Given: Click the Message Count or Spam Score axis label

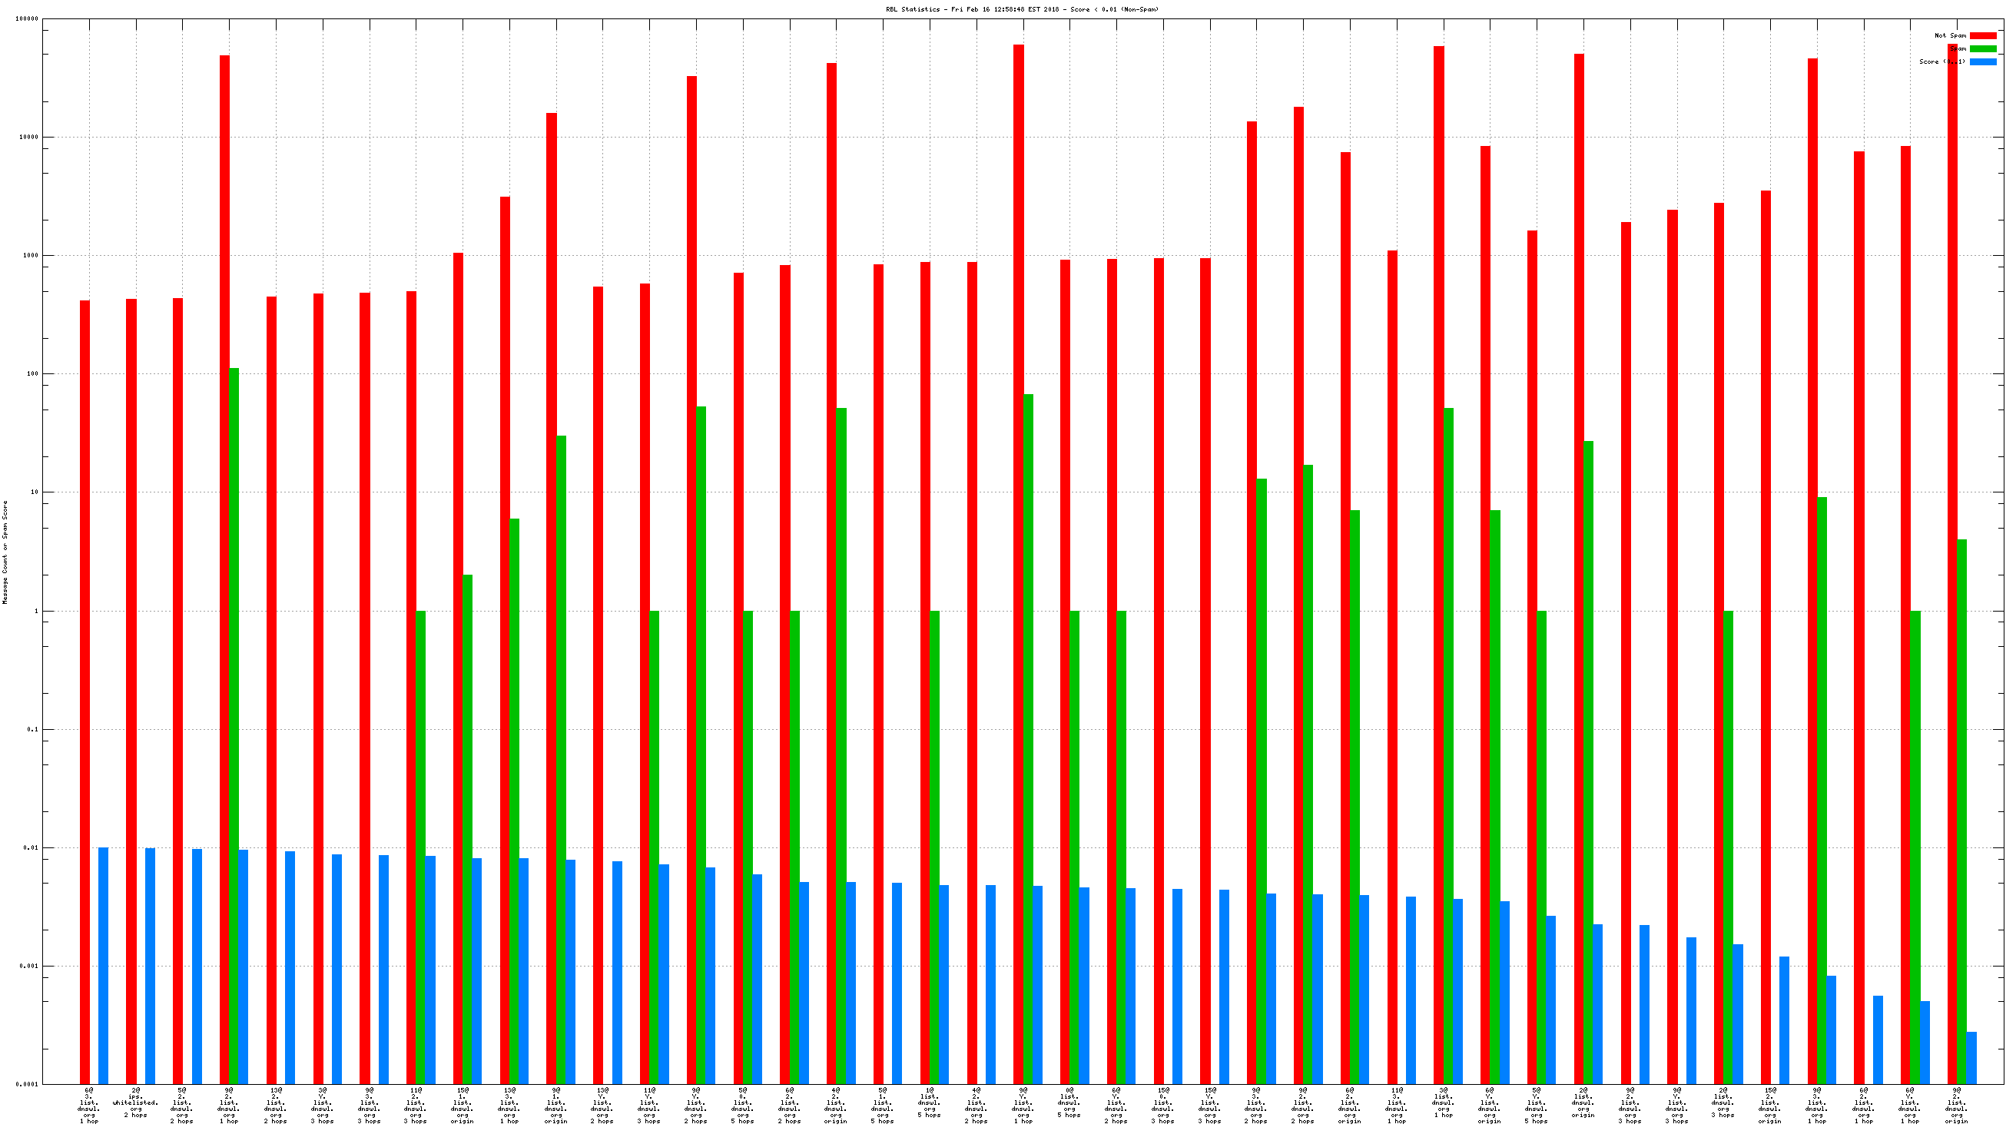Looking at the screenshot, I should 5,552.
